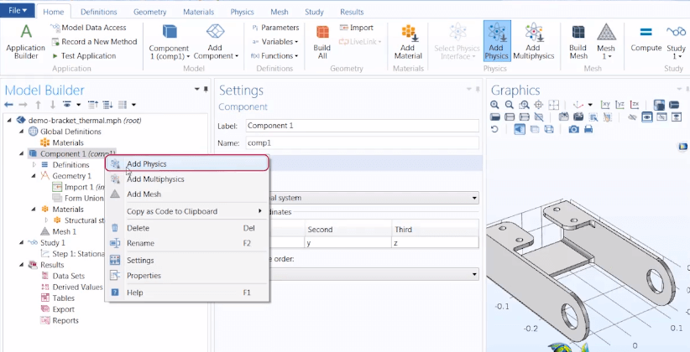Click the Label input field
The width and height of the screenshot is (690, 352).
pos(361,126)
